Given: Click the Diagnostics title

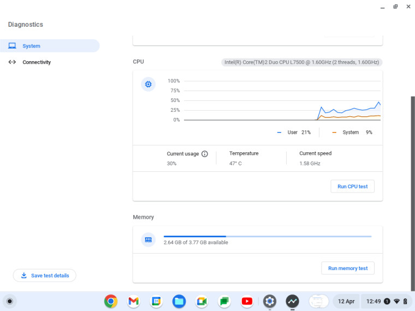Looking at the screenshot, I should pos(26,25).
